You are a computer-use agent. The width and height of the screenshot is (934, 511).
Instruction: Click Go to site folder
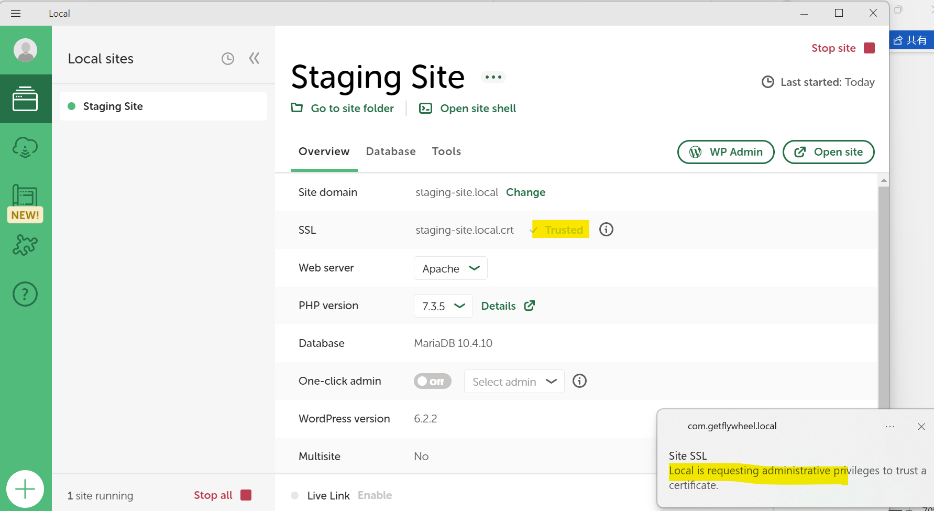pyautogui.click(x=343, y=108)
